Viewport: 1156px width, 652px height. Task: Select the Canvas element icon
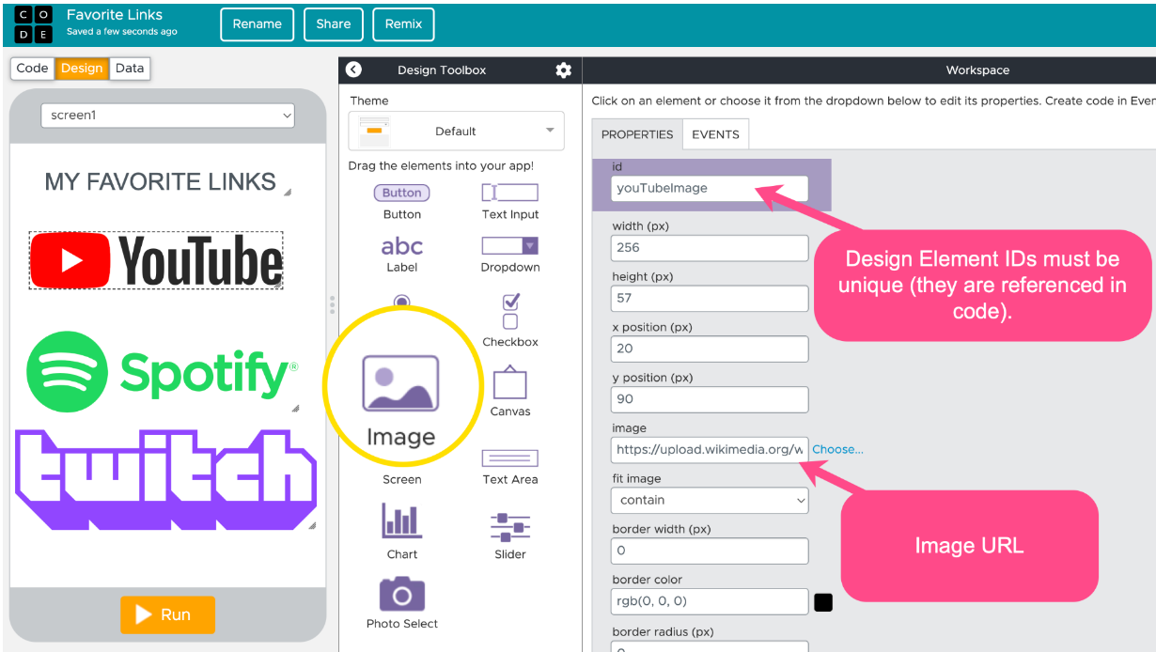point(509,381)
